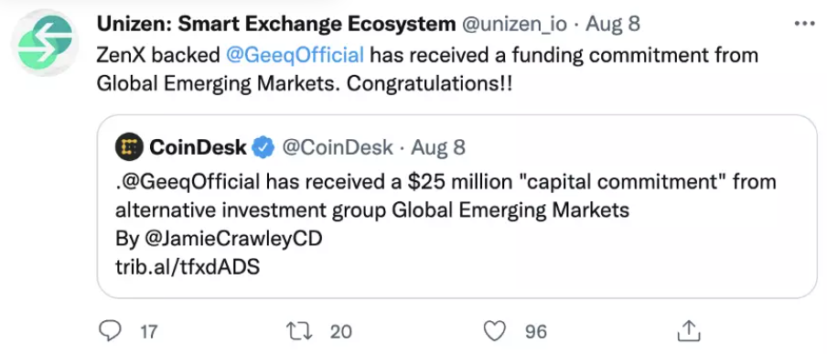827x354 pixels.
Task: Click the @unizen_io handle
Action: (516, 25)
